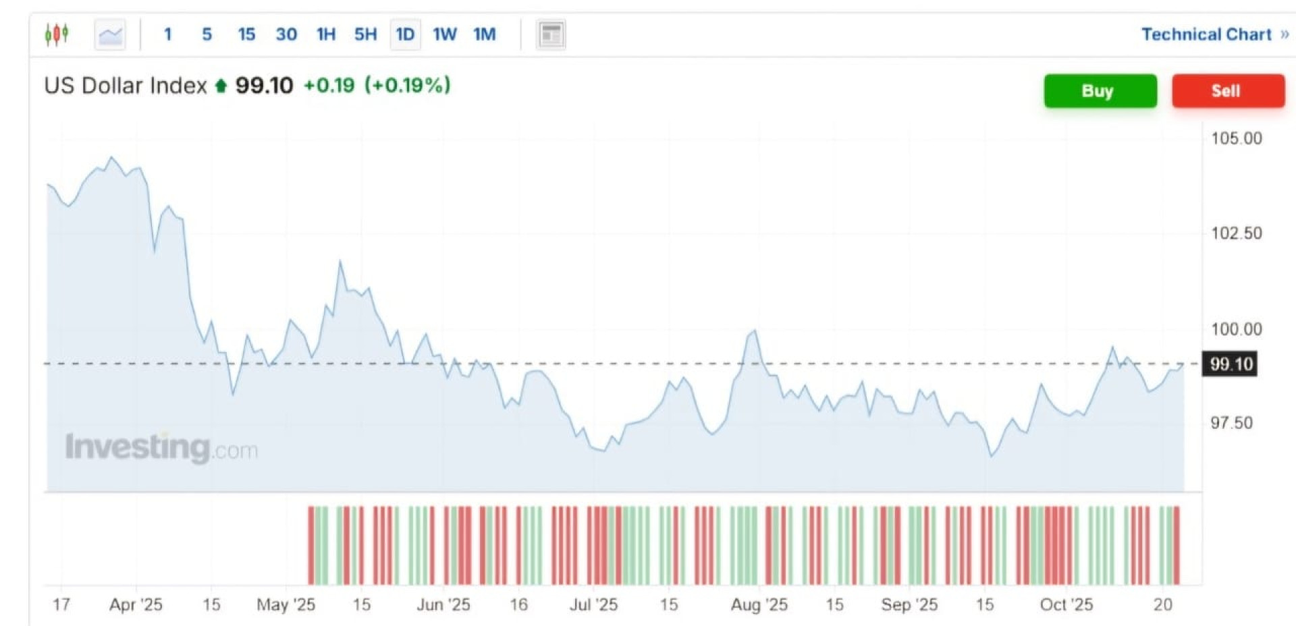
Task: Select the 1D daily interval
Action: tap(405, 34)
